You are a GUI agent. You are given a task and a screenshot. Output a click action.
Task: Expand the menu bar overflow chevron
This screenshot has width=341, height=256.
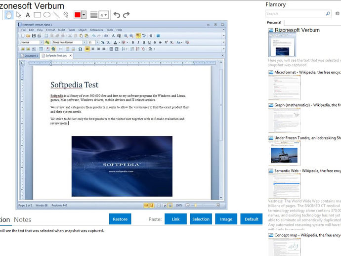(x=223, y=30)
